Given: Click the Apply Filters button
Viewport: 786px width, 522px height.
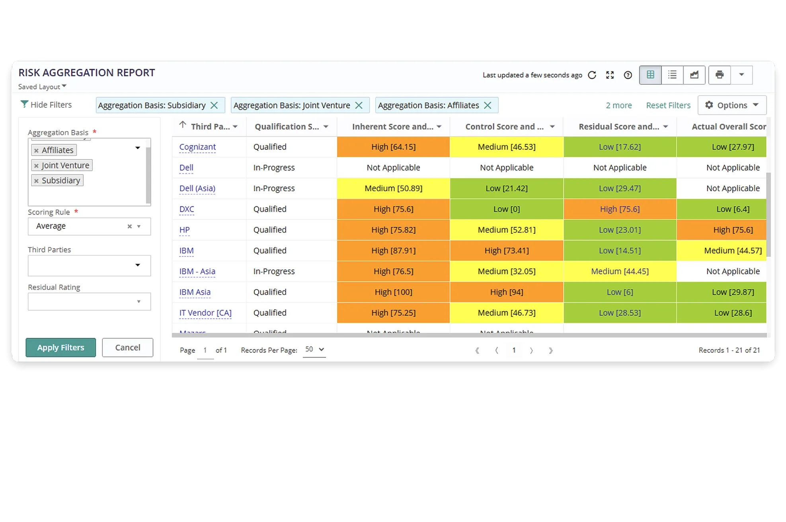Looking at the screenshot, I should point(60,347).
